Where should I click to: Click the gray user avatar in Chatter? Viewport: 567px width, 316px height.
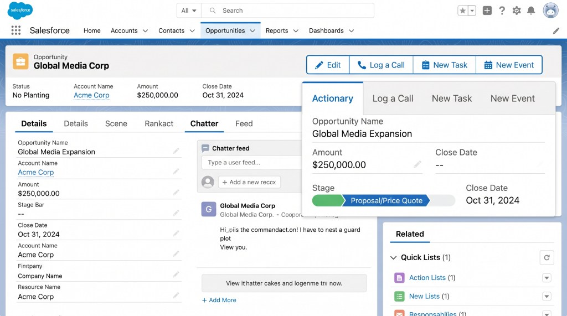click(208, 182)
